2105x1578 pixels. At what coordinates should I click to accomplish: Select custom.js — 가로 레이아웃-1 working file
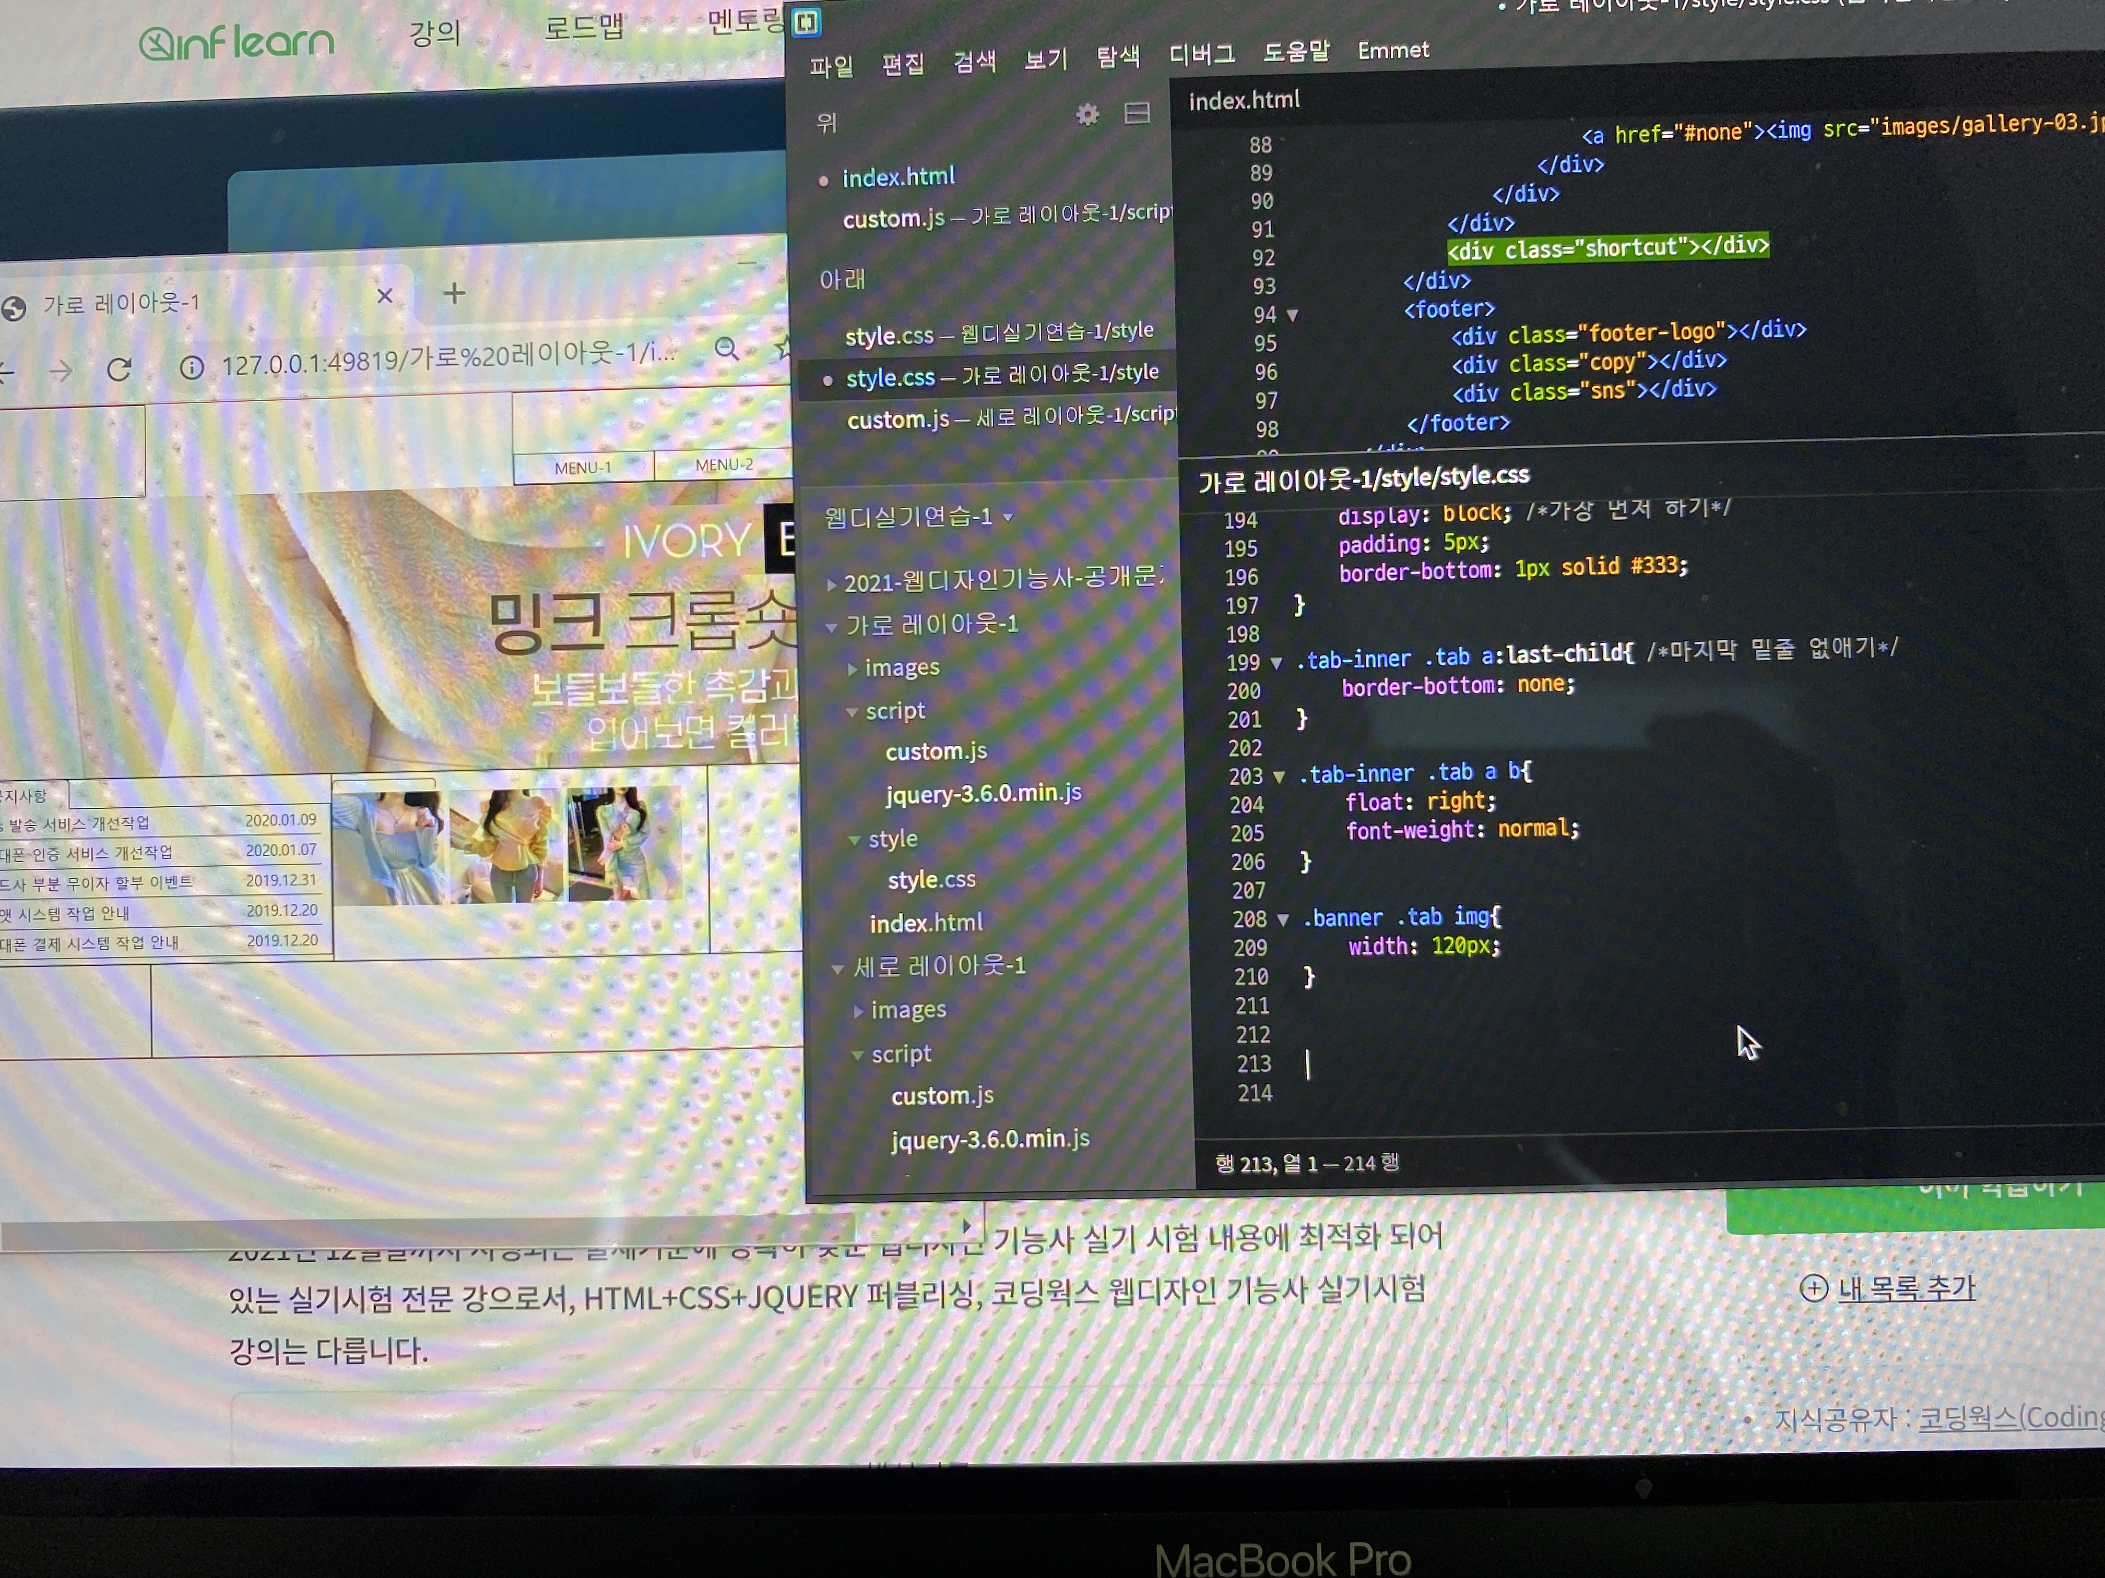[x=1007, y=216]
